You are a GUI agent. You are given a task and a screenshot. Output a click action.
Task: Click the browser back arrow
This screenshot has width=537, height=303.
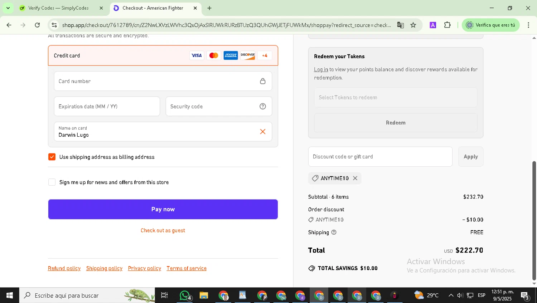[9, 25]
